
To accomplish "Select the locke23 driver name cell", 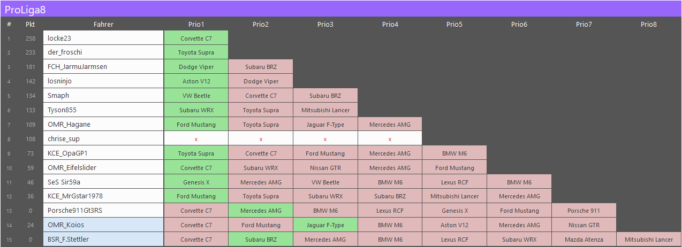I will click(x=103, y=38).
